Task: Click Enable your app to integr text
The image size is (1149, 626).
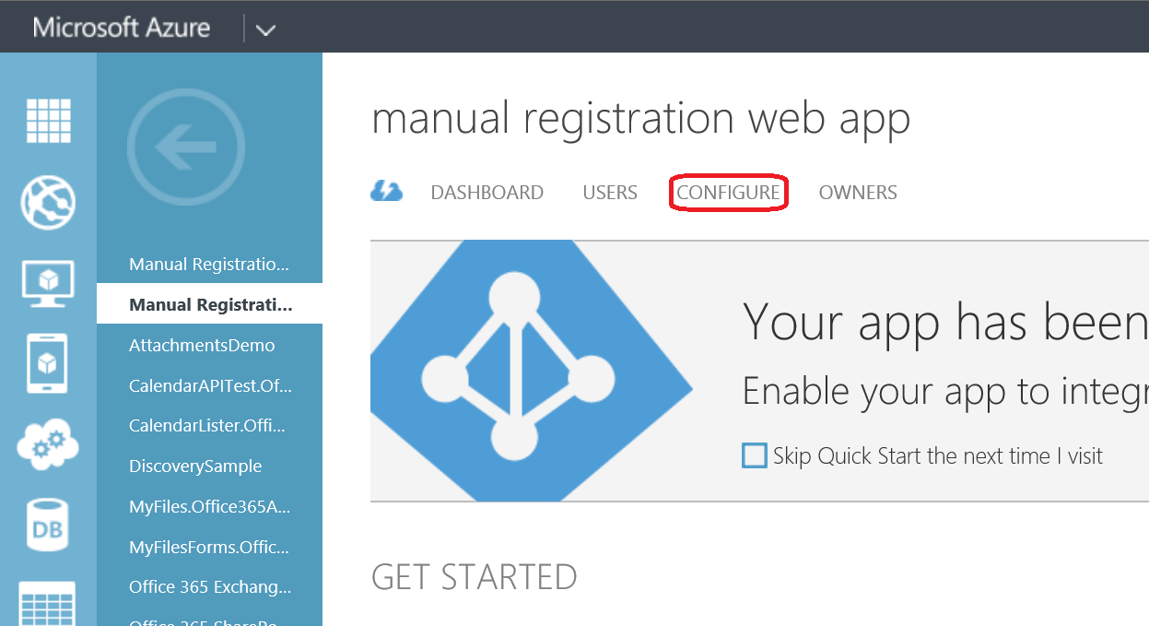Action: (945, 392)
